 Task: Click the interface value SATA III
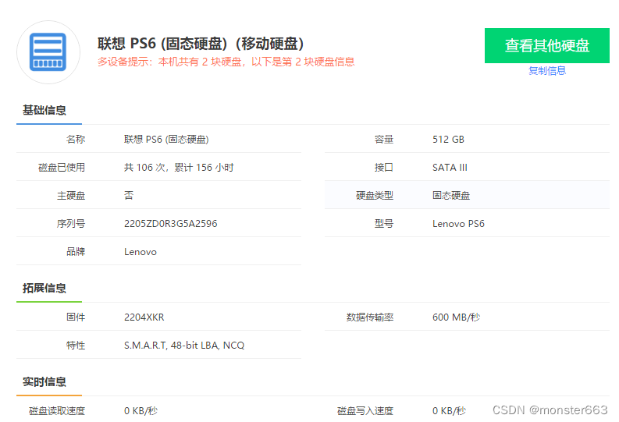click(x=450, y=167)
